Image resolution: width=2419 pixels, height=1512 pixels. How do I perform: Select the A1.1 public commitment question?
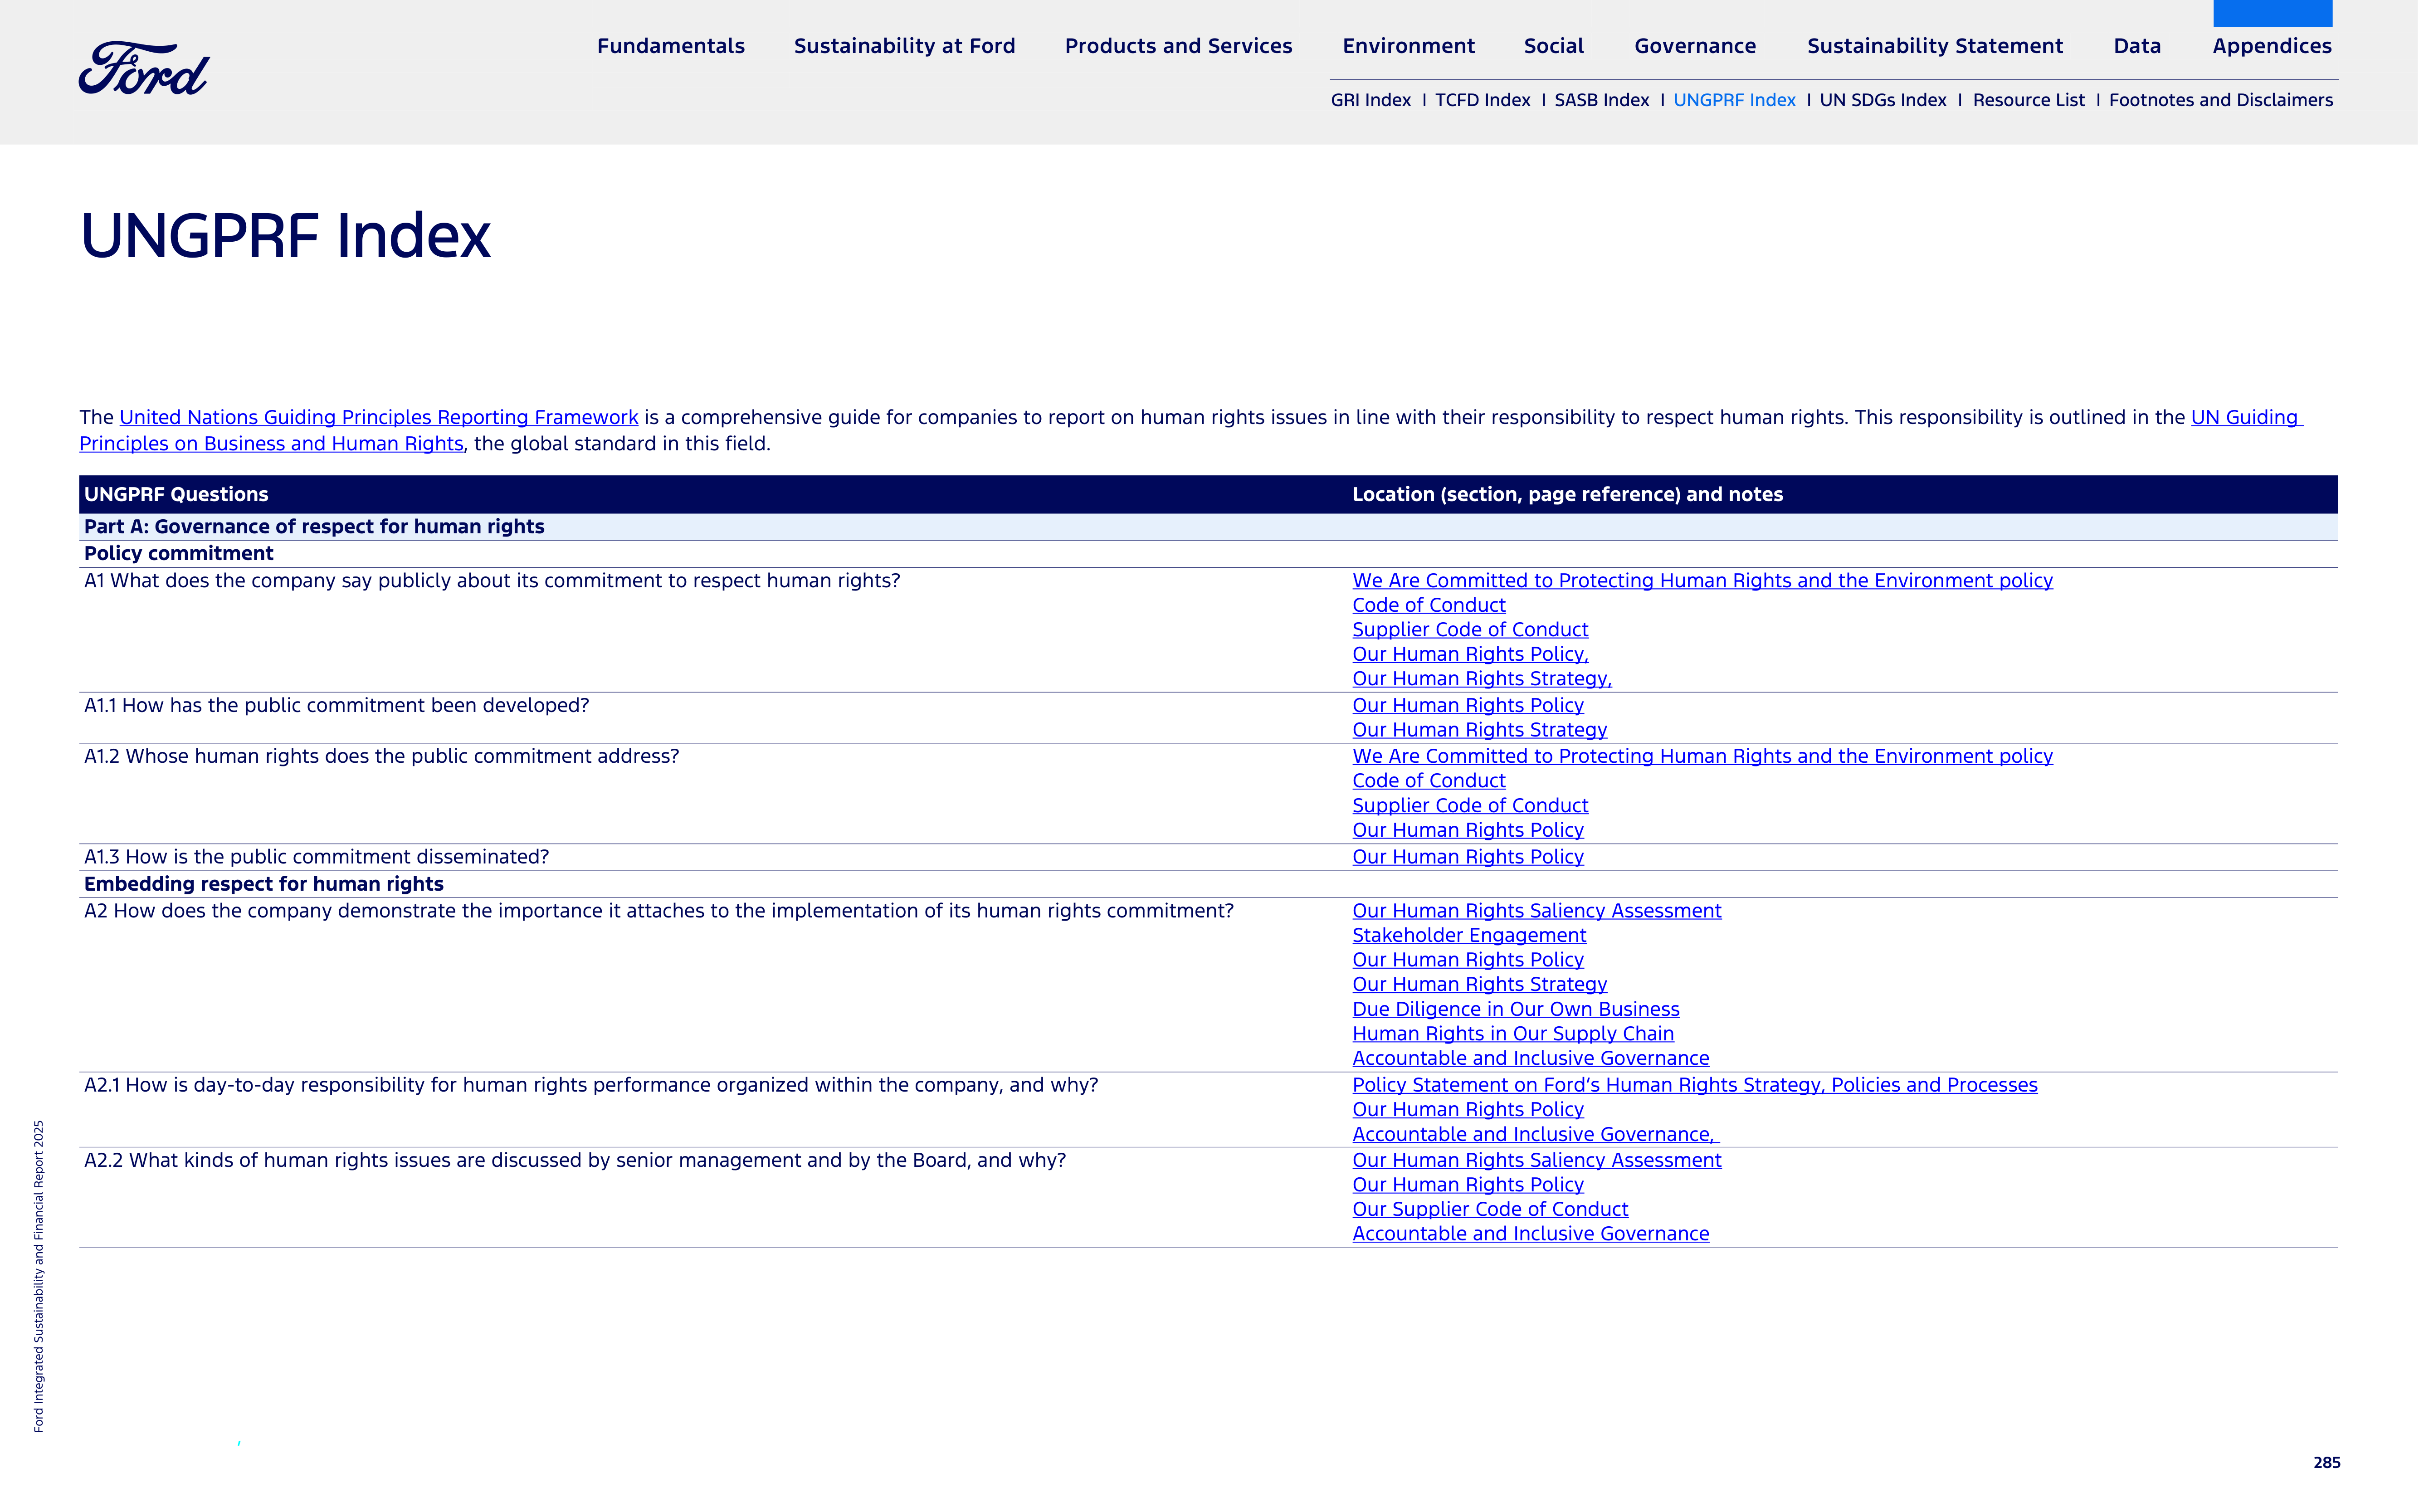click(336, 706)
